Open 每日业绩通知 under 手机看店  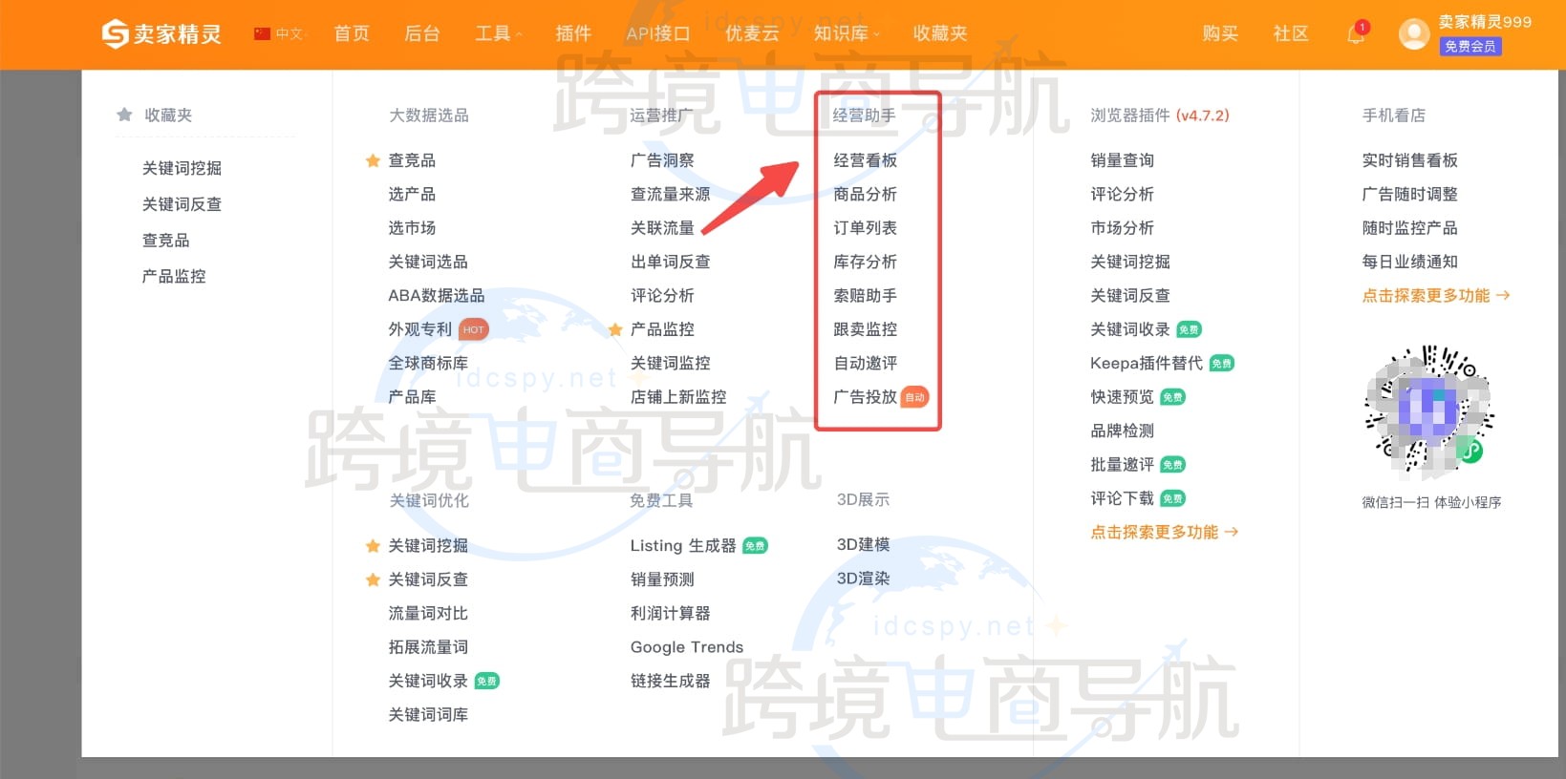click(1410, 262)
